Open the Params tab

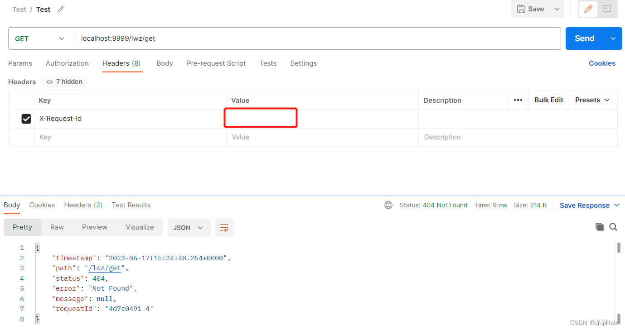(20, 63)
